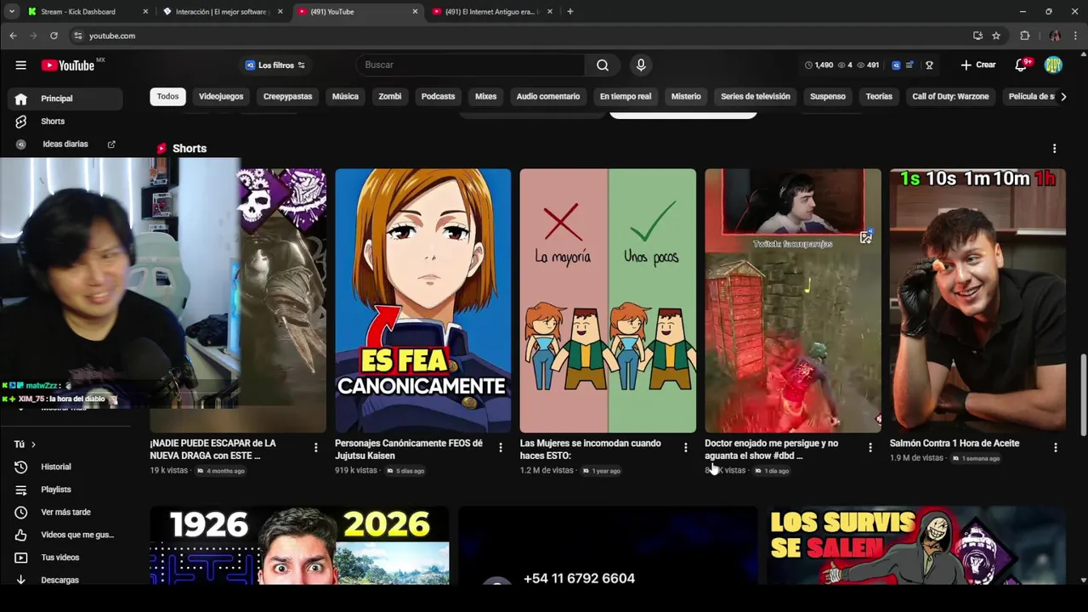Click the clock counter showing 1,490
Image resolution: width=1088 pixels, height=612 pixels.
point(819,65)
